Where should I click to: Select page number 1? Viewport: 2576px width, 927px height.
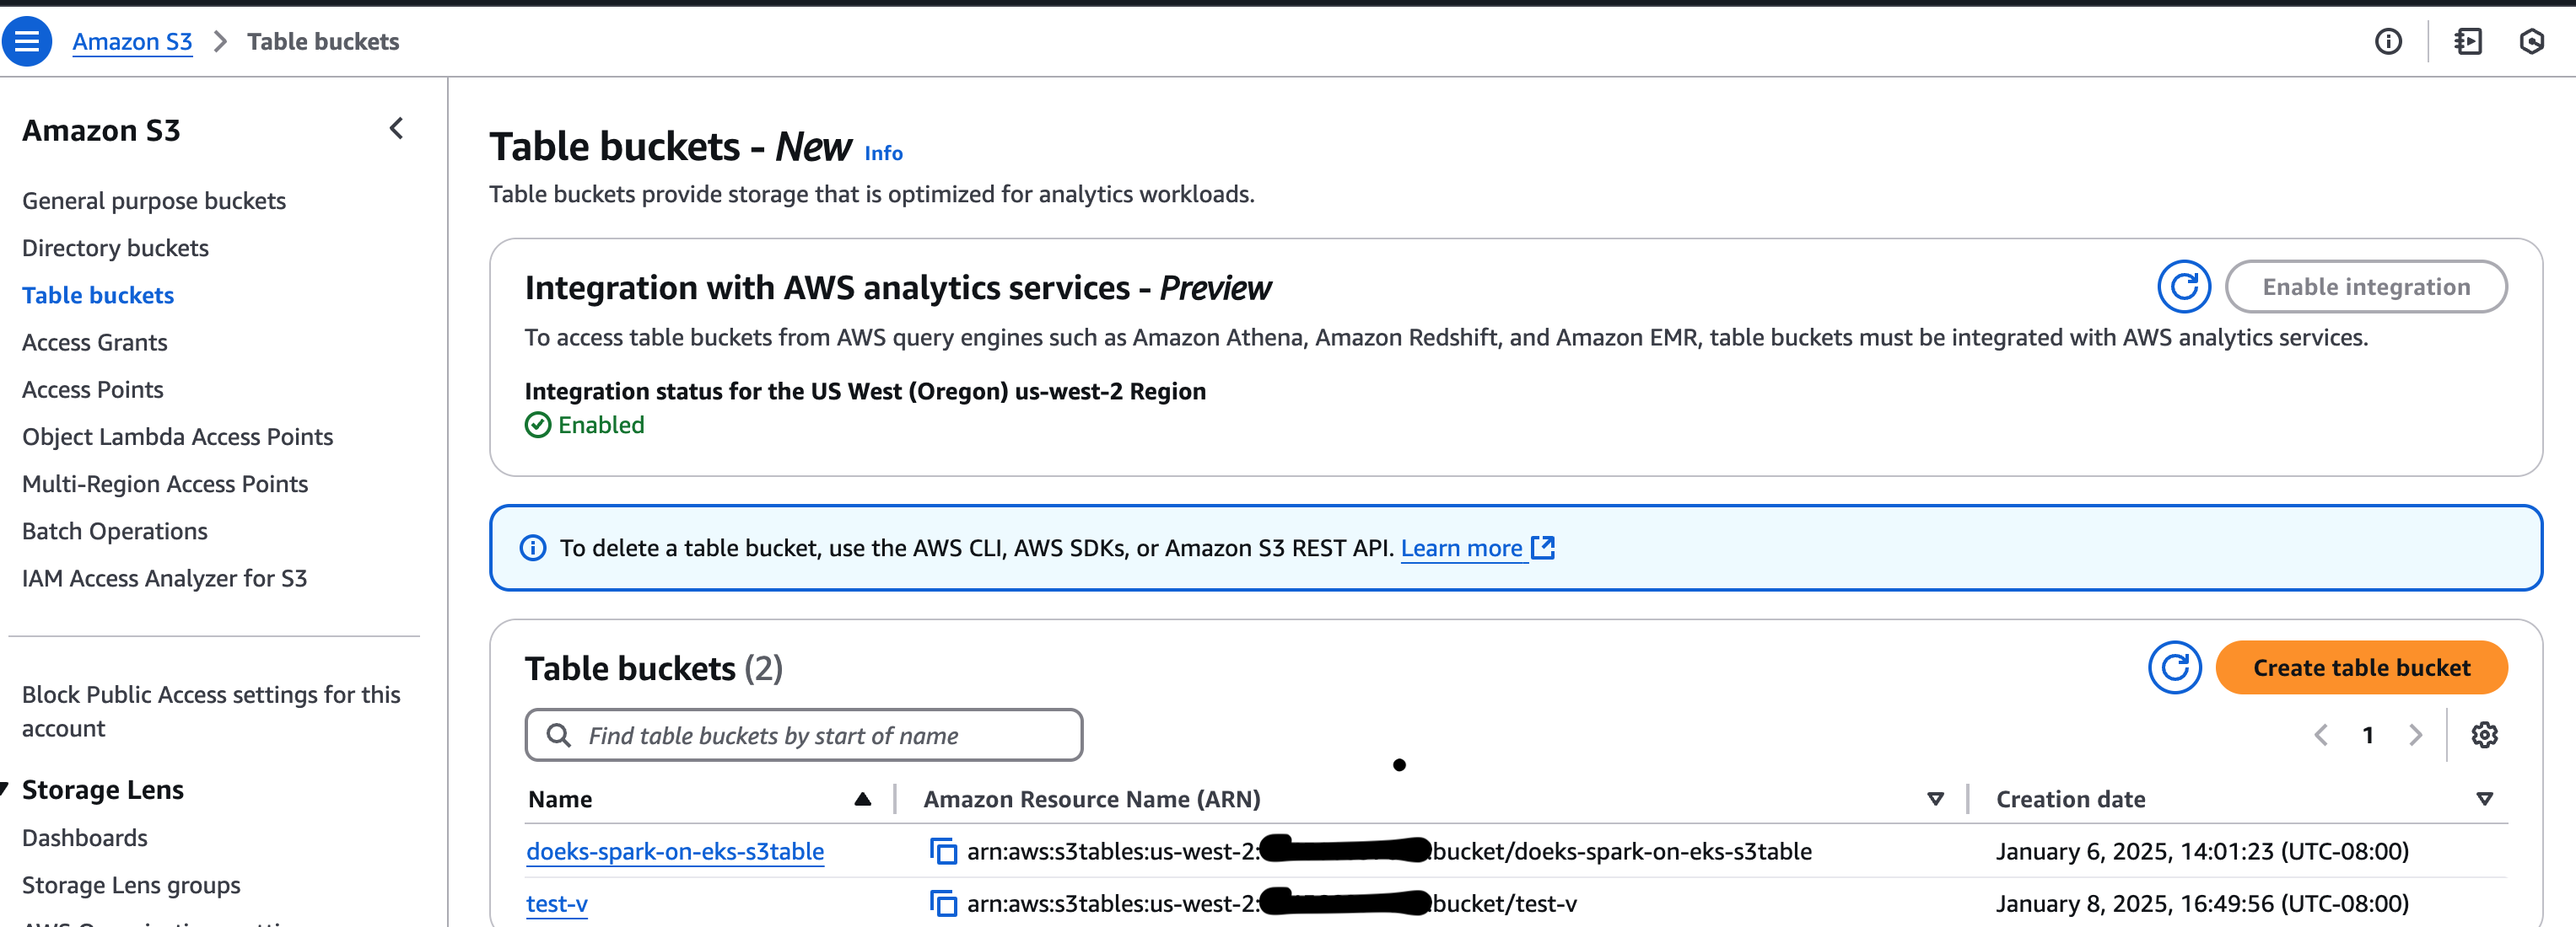pyautogui.click(x=2367, y=735)
